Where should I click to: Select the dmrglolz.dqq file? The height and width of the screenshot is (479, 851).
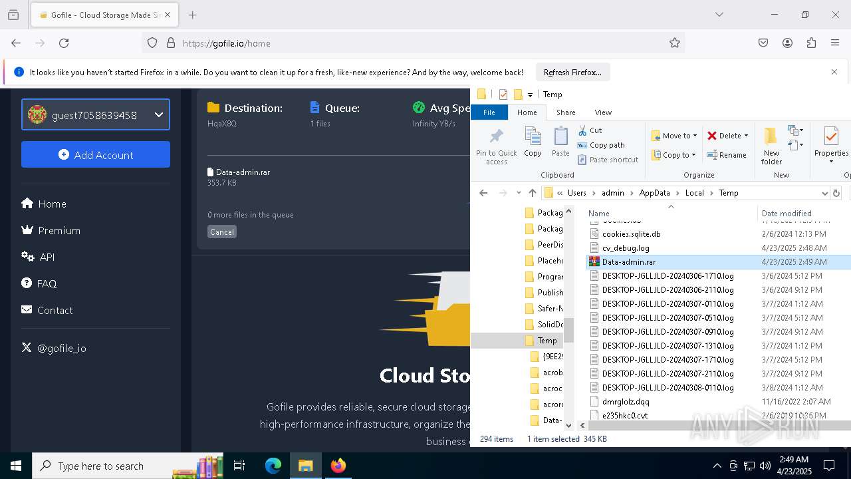click(x=626, y=402)
